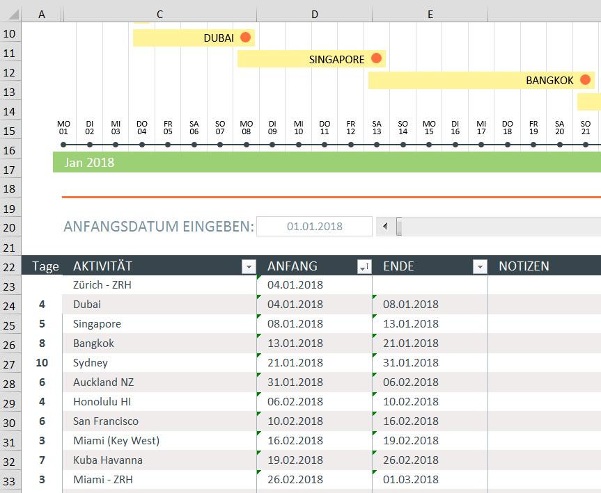The image size is (601, 493).
Task: Select the cell Zürich - ZRH
Action: [159, 285]
